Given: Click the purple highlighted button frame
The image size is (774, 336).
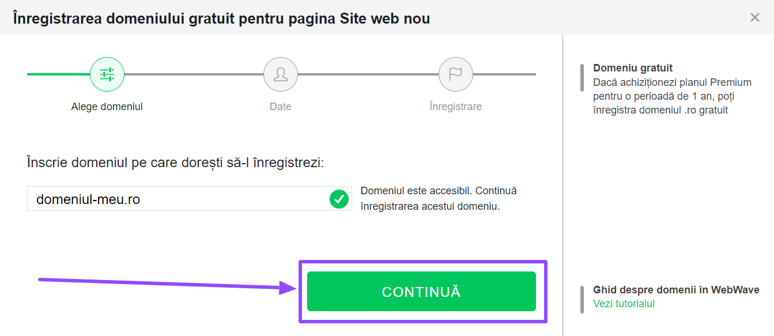Looking at the screenshot, I should (x=424, y=263).
